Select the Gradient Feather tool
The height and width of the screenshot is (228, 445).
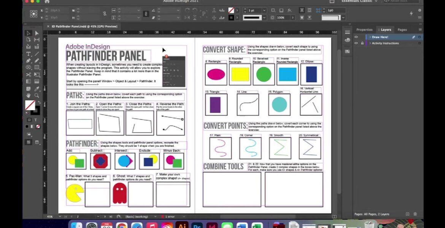37,81
